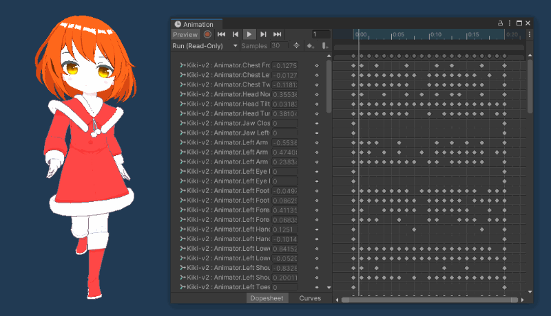Toggle the Preview mode button
Image resolution: width=551 pixels, height=316 pixels.
pos(185,34)
